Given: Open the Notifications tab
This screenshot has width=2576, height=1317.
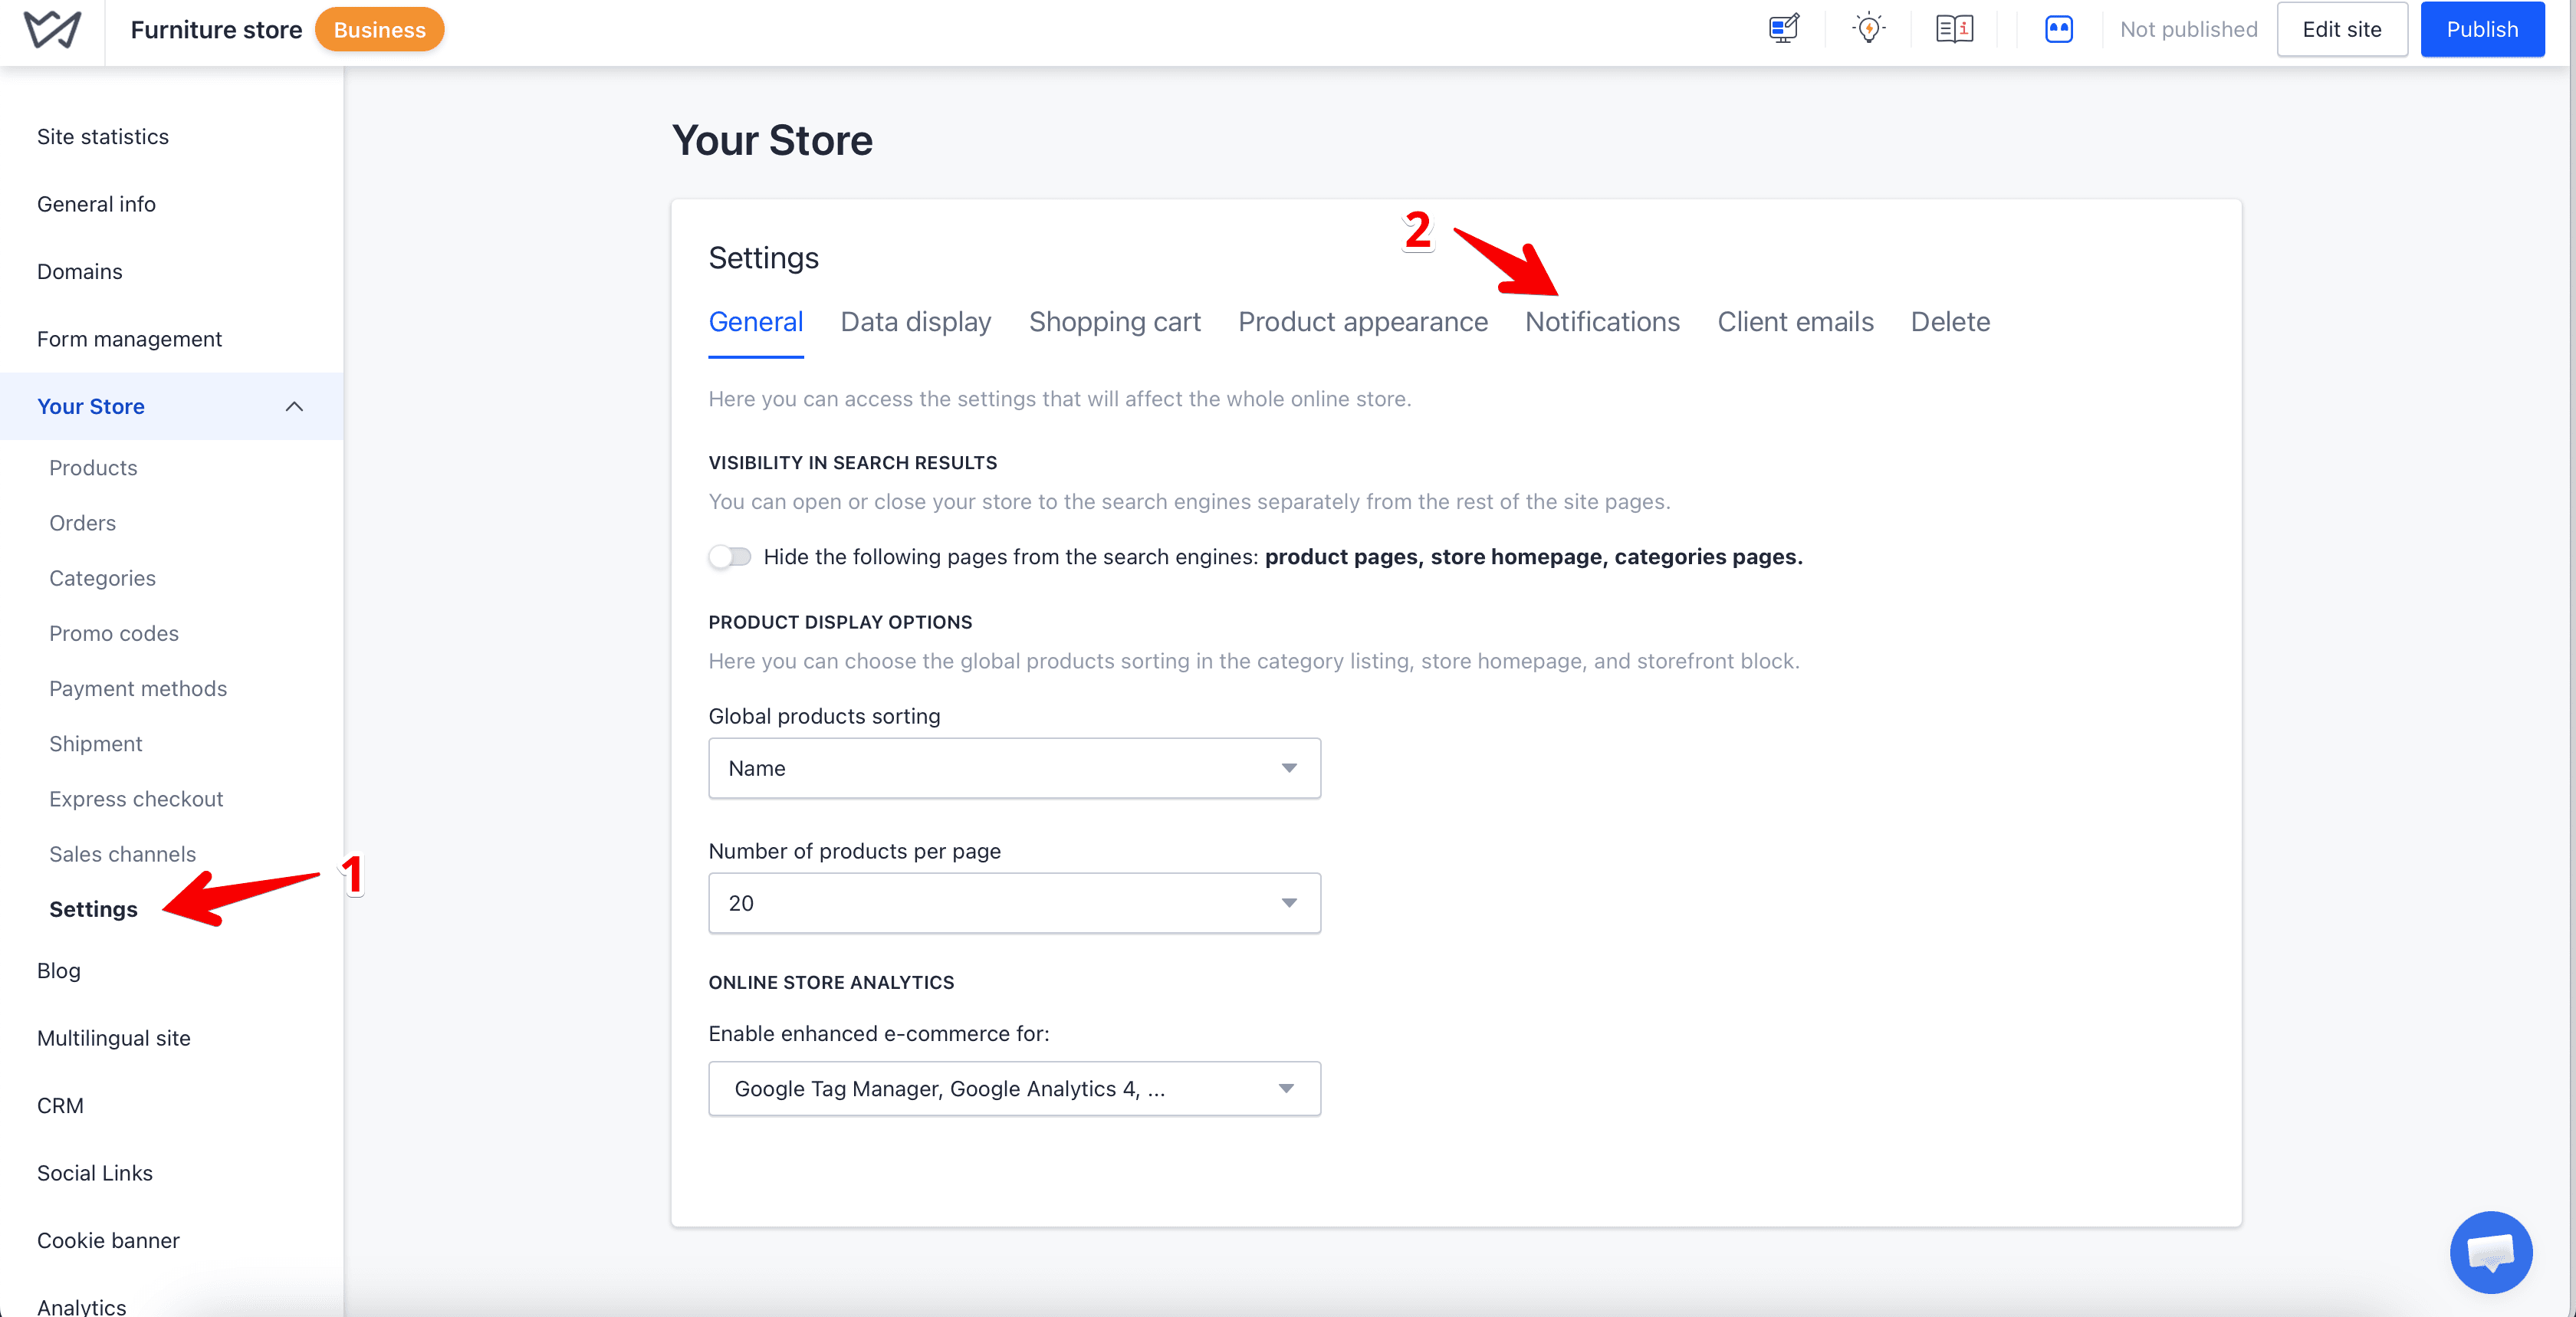Looking at the screenshot, I should coord(1602,322).
